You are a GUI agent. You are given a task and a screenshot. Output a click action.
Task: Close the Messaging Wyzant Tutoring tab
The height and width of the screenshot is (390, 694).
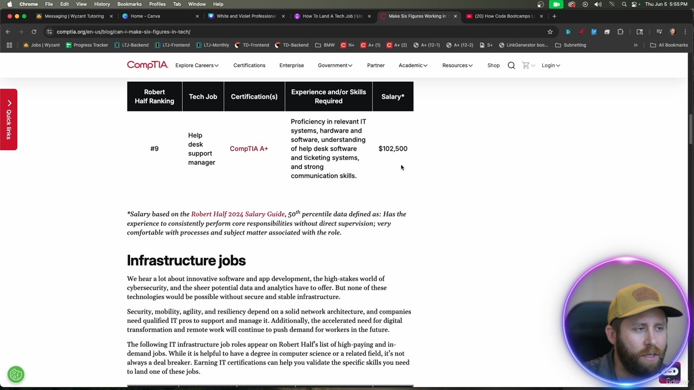[111, 16]
